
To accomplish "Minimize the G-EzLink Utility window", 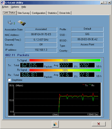I will coord(102,3).
